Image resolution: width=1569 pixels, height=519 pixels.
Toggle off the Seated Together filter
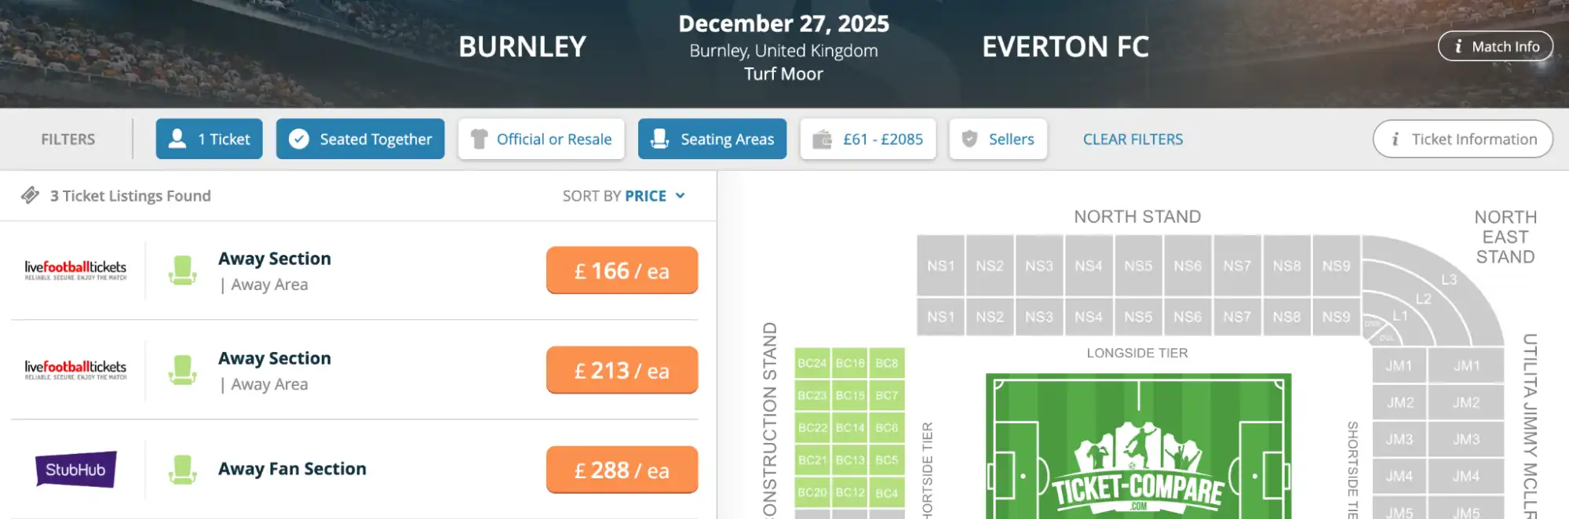coord(360,139)
